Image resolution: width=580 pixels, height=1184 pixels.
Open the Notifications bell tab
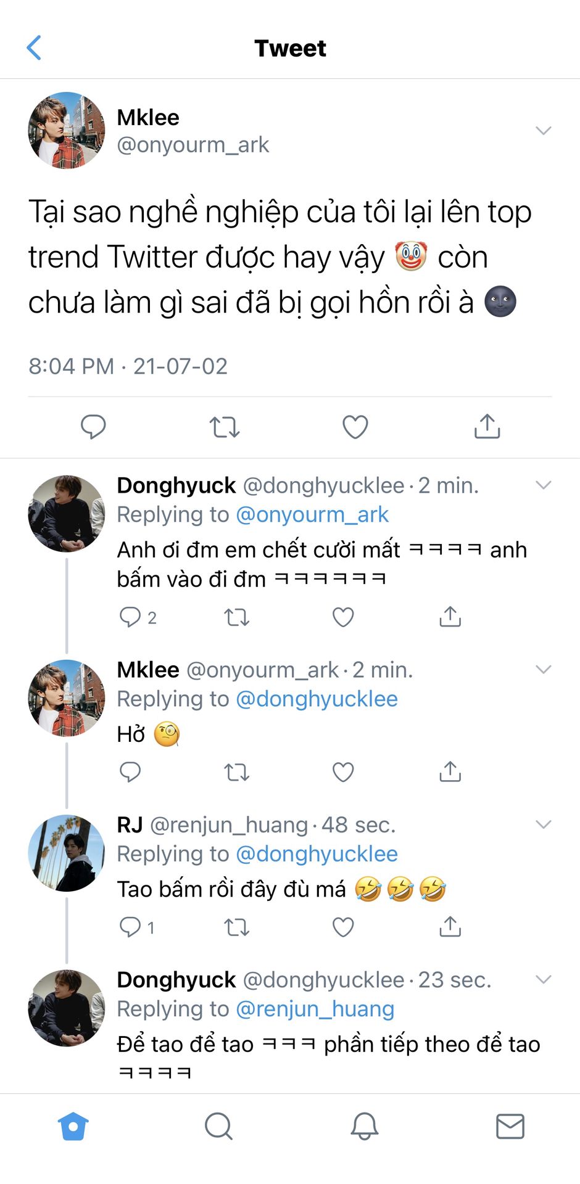point(364,1127)
